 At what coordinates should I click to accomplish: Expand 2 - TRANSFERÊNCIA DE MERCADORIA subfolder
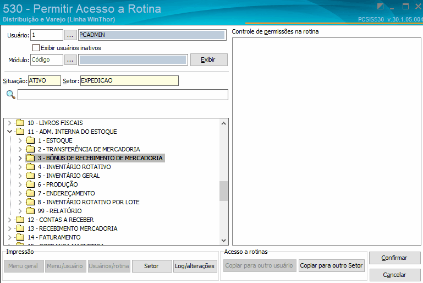(x=20, y=149)
